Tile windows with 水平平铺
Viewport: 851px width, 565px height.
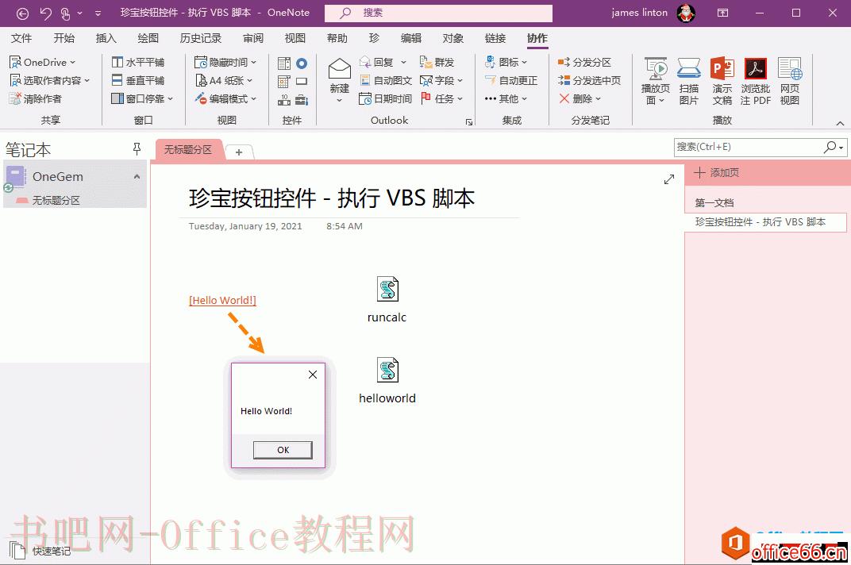[x=138, y=63]
